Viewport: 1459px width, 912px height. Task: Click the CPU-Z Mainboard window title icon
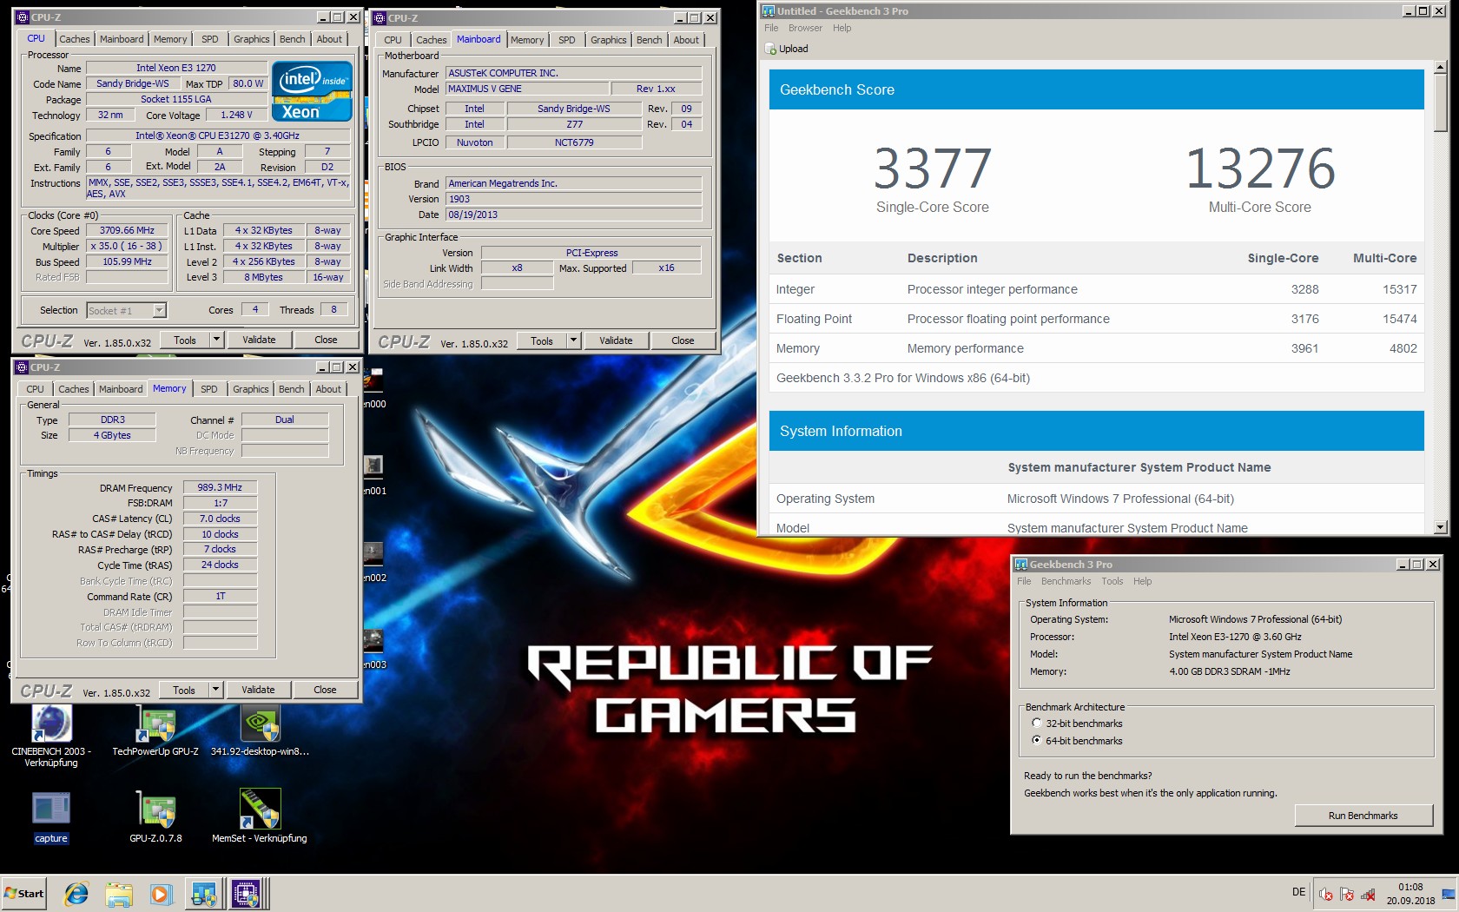pos(380,18)
